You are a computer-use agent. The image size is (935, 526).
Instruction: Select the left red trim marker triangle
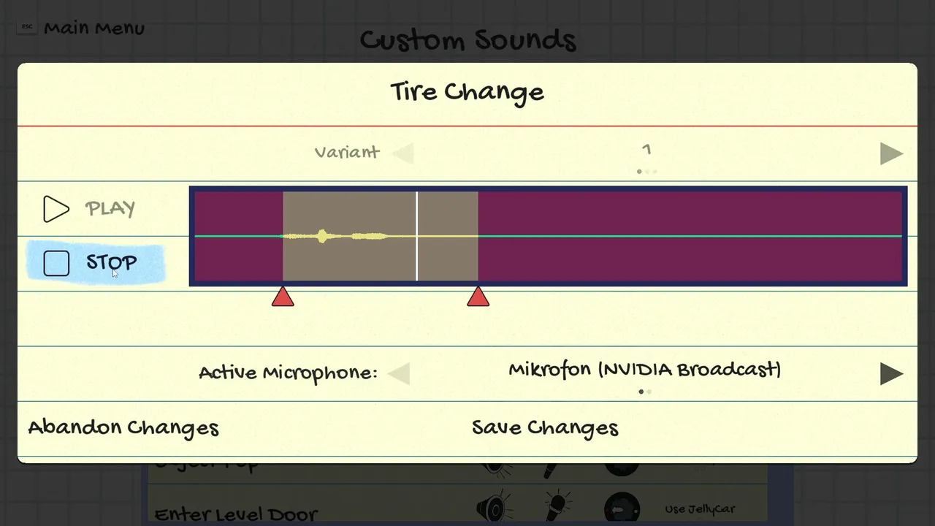click(x=283, y=297)
